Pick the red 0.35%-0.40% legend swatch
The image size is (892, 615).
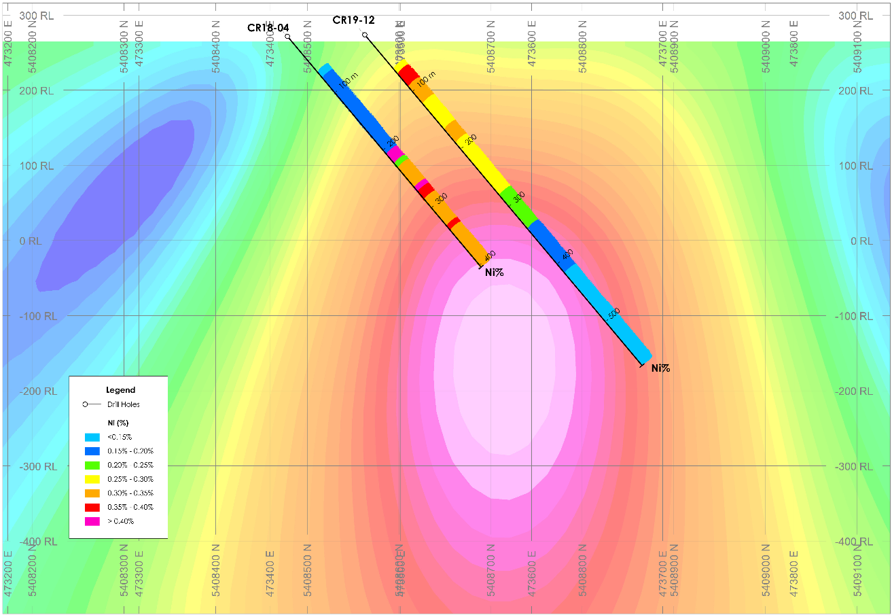click(92, 507)
